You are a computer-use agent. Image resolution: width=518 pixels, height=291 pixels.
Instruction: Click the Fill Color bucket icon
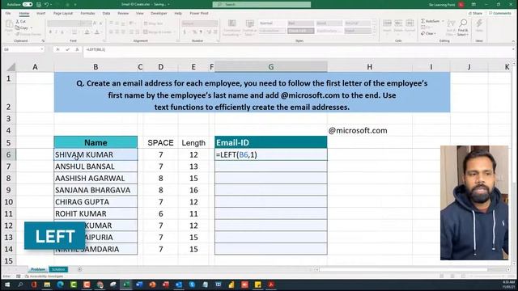point(87,32)
